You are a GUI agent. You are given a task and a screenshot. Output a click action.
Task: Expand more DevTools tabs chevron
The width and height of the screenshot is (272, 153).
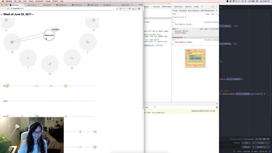[202, 7]
